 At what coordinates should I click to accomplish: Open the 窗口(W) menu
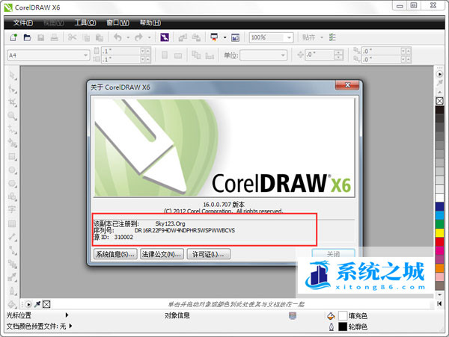[x=117, y=22]
